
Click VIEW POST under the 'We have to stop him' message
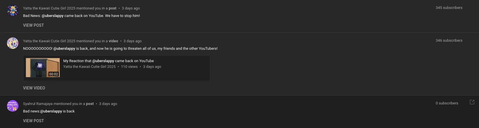point(33,25)
